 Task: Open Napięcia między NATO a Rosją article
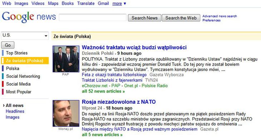139,129
